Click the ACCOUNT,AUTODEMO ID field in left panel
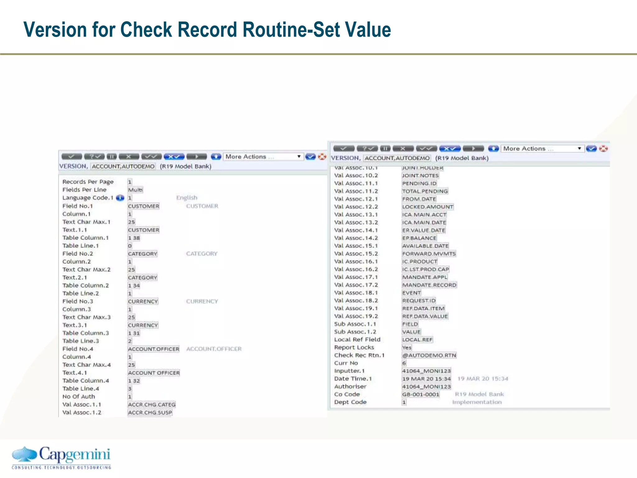The image size is (637, 478). pyautogui.click(x=123, y=166)
